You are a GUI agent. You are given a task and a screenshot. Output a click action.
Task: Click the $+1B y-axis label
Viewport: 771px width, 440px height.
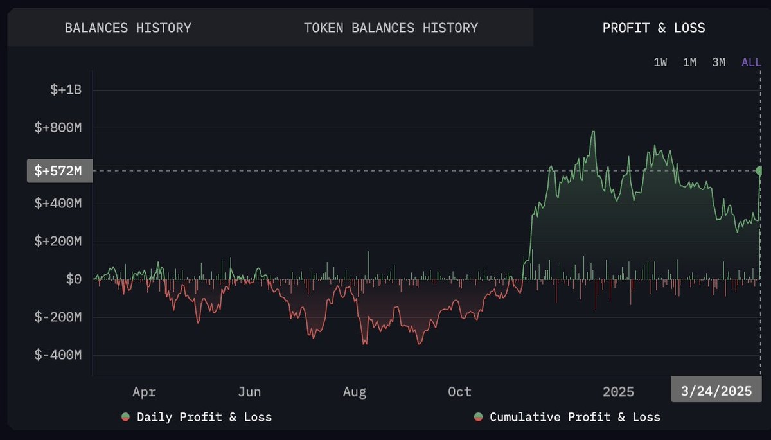point(66,90)
